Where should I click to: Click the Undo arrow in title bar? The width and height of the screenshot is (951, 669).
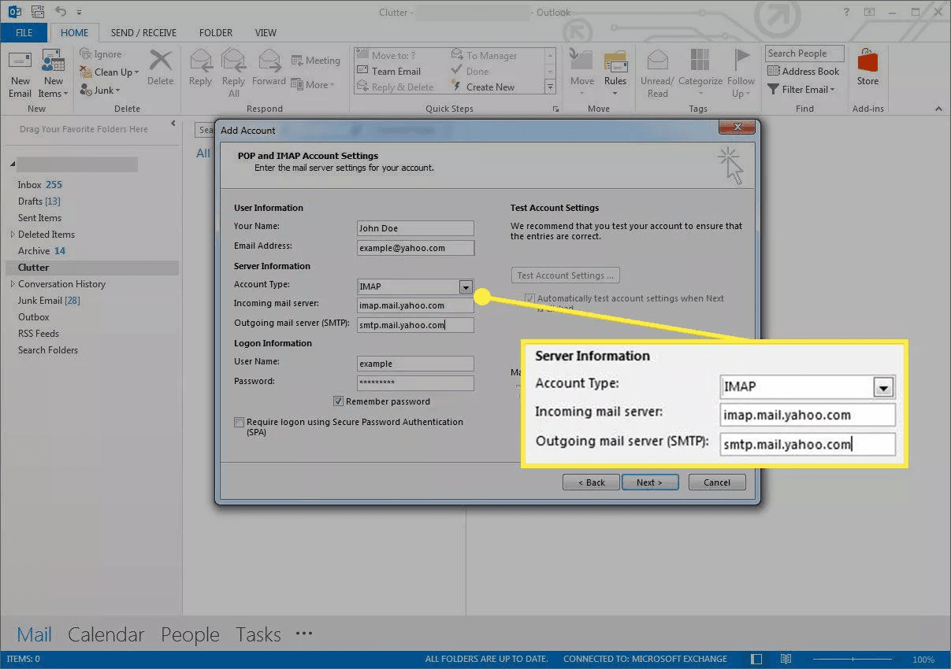(x=61, y=12)
